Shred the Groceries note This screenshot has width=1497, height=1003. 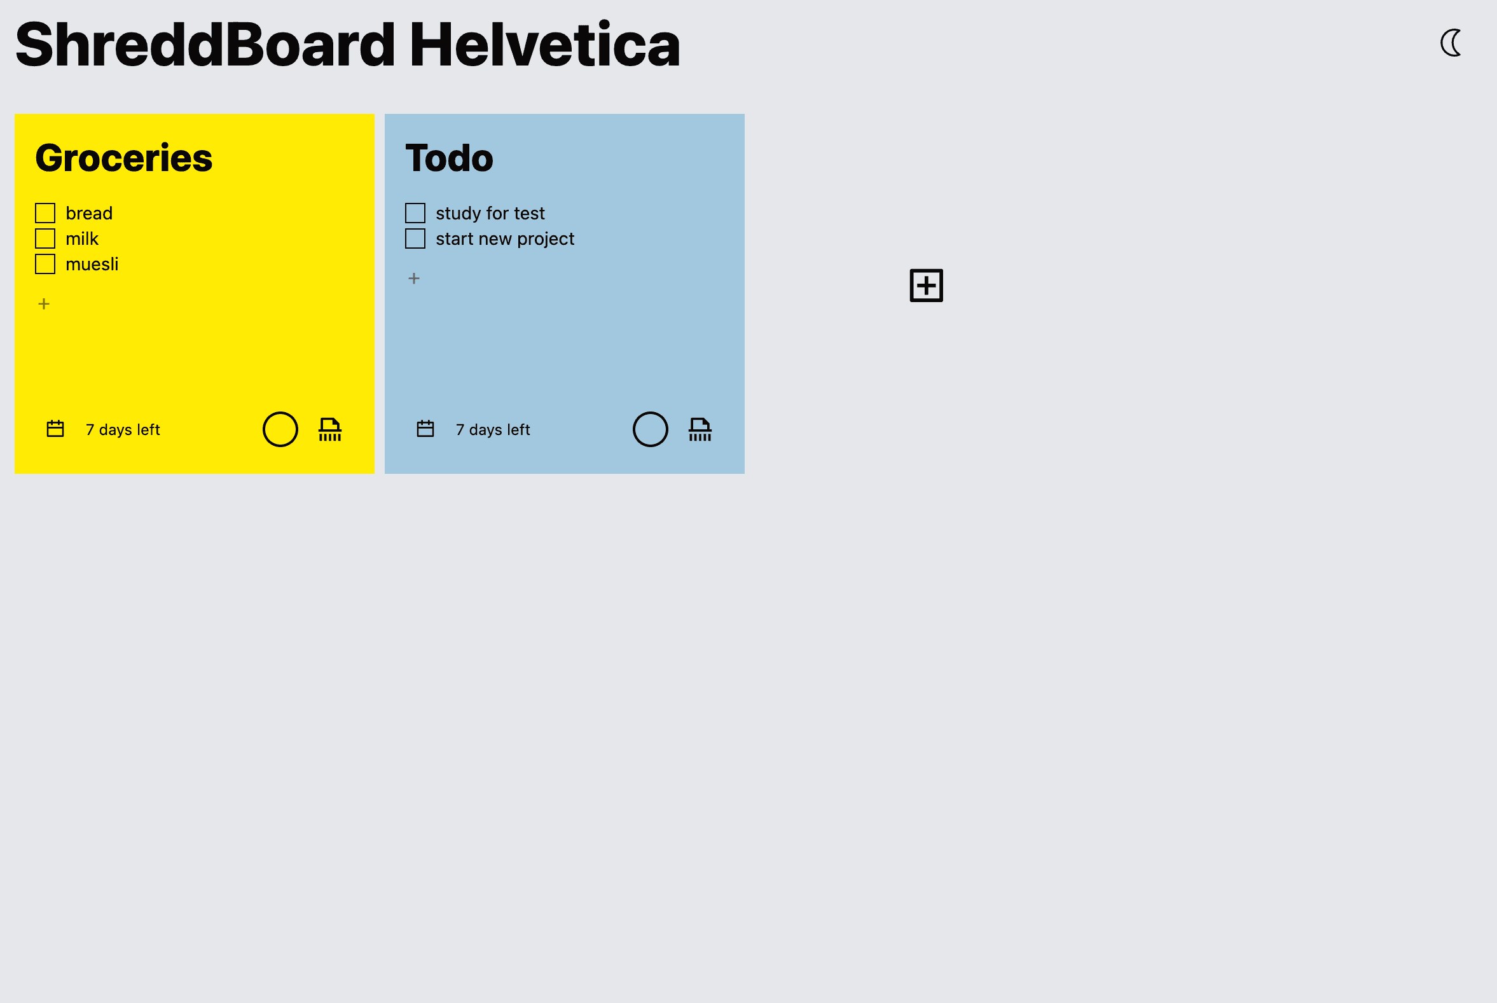pyautogui.click(x=330, y=429)
